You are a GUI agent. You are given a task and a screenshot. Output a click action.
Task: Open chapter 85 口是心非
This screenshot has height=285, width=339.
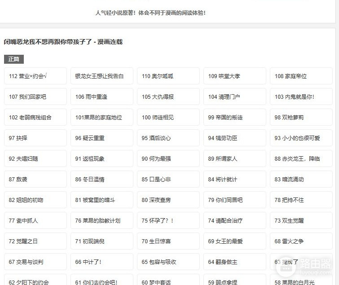click(x=168, y=179)
